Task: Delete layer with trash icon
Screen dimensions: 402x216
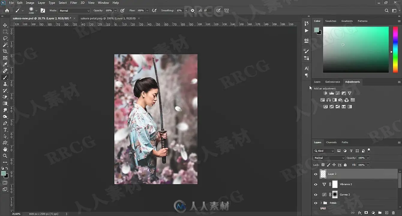Action: click(393, 213)
